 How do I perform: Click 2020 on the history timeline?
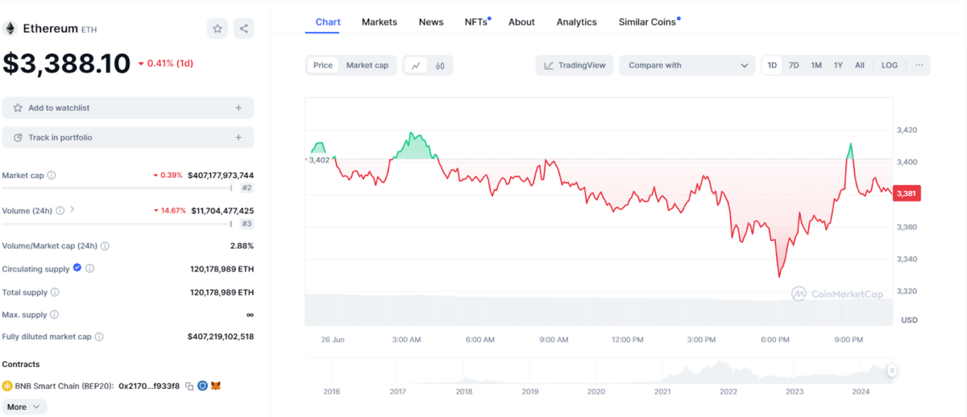point(596,391)
